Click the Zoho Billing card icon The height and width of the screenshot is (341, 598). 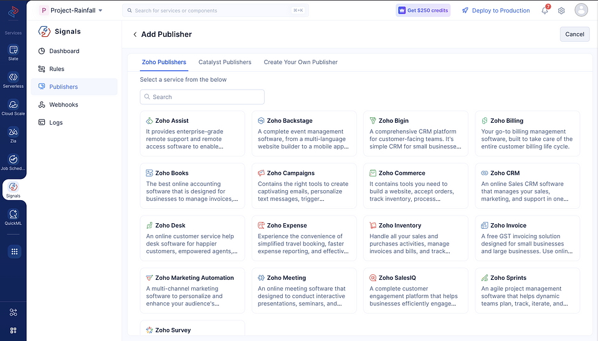pos(485,121)
